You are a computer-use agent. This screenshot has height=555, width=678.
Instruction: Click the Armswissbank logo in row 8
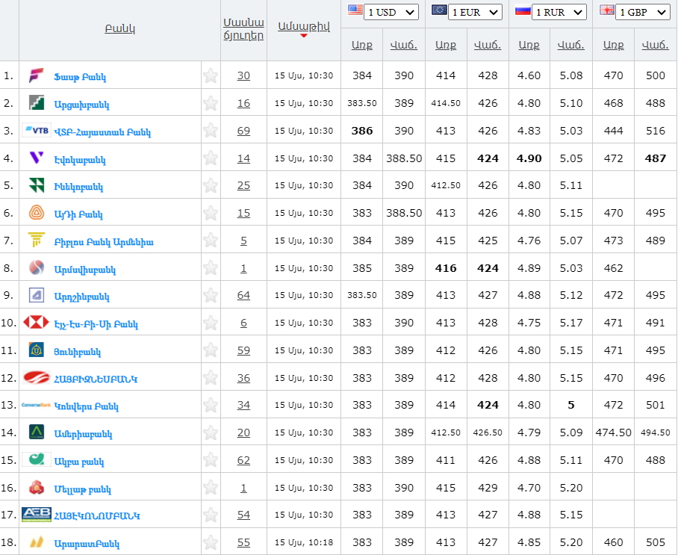37,267
